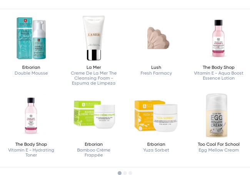The height and width of the screenshot is (175, 250).
Task: Select the Bamboo Crème Frappée jar image
Action: pos(94,115)
